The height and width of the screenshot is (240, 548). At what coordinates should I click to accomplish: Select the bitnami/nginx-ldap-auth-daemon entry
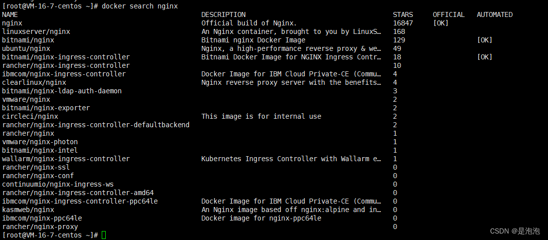tap(62, 91)
